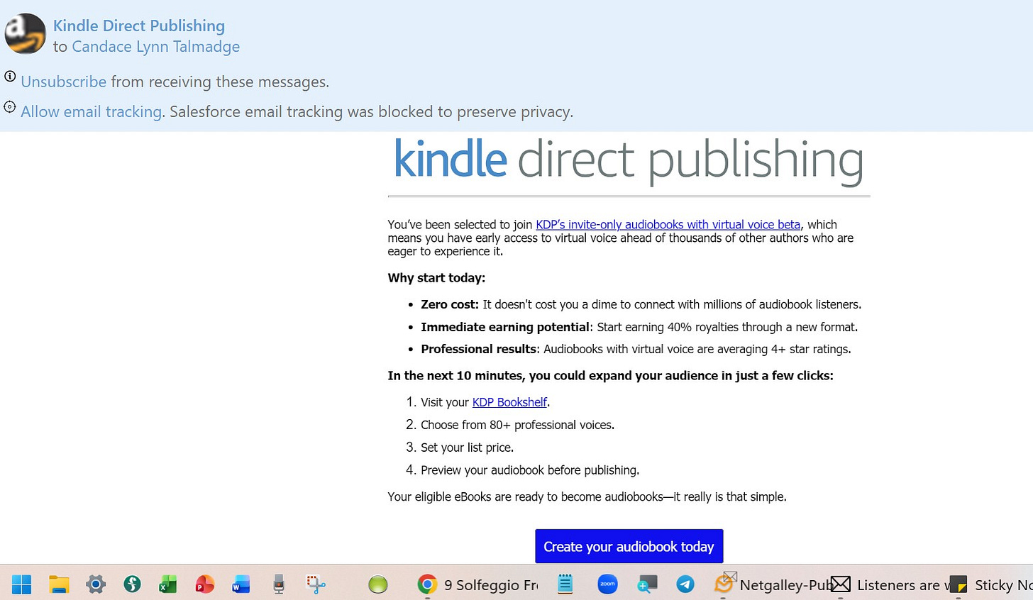Launch PowerPoint from the taskbar
Viewport: 1033px width, 600px height.
click(x=204, y=584)
